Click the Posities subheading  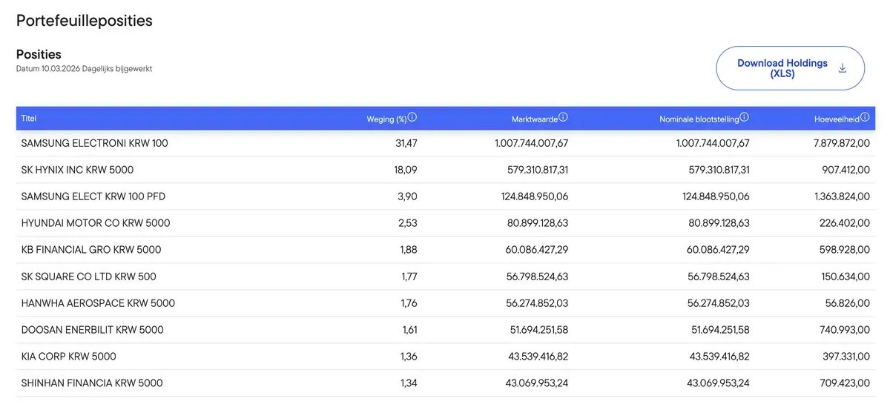39,54
